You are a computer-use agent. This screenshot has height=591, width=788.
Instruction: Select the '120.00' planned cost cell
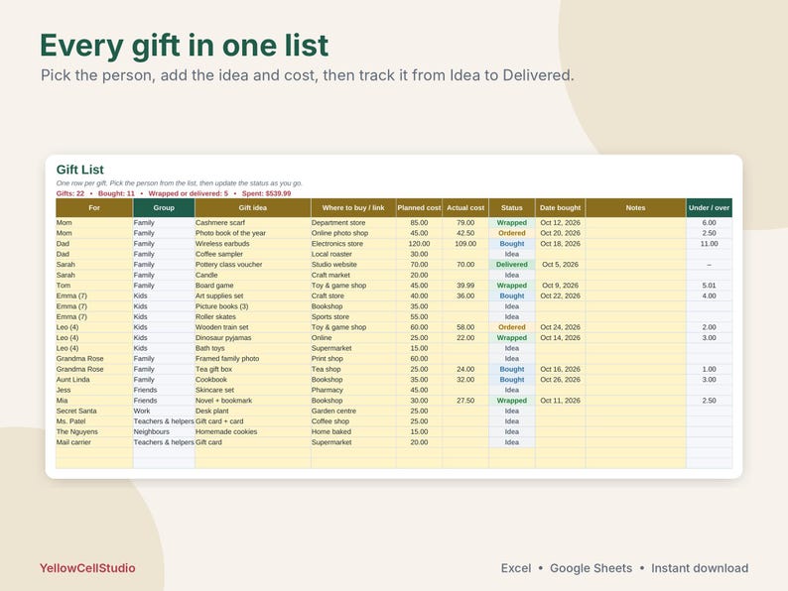click(x=419, y=244)
